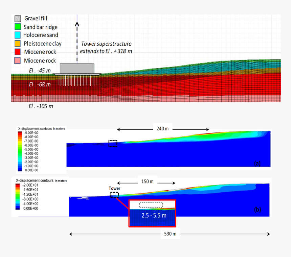Click the pink Miocene rock swatch
This screenshot has width=291, height=257.
pyautogui.click(x=18, y=61)
